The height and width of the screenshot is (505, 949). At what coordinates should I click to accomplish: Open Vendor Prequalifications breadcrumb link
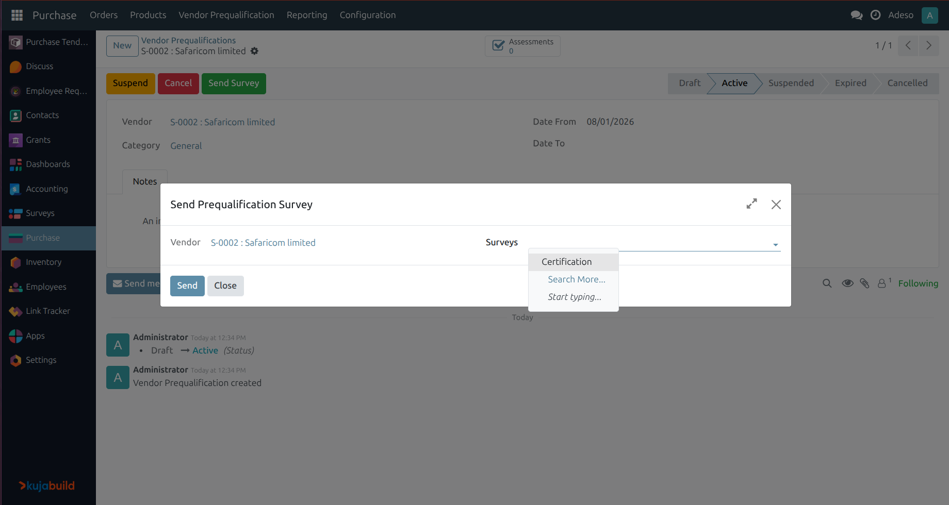click(x=188, y=40)
